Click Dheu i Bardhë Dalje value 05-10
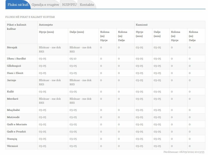The width and height of the screenshot is (208, 155). 73,59
